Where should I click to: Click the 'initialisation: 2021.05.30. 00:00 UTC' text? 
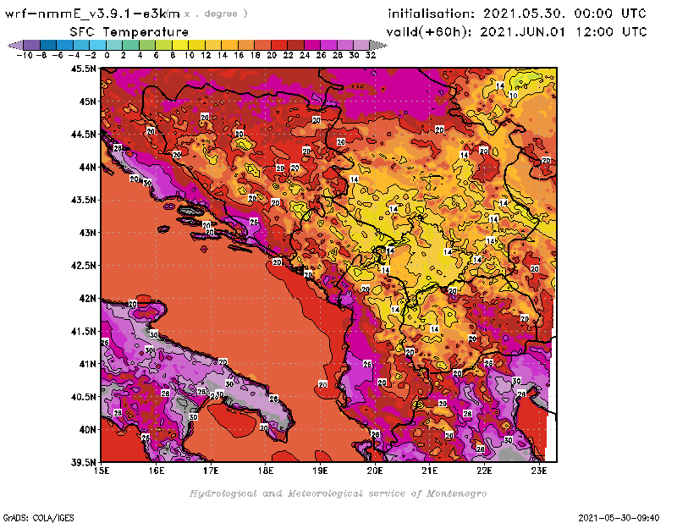[x=517, y=14]
